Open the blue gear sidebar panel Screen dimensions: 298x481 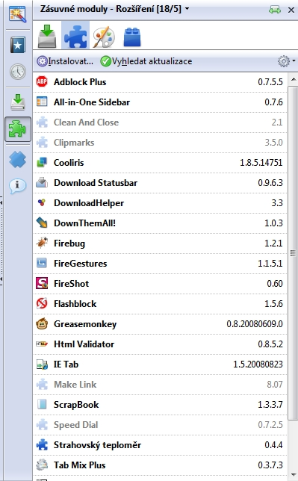pyautogui.click(x=17, y=160)
